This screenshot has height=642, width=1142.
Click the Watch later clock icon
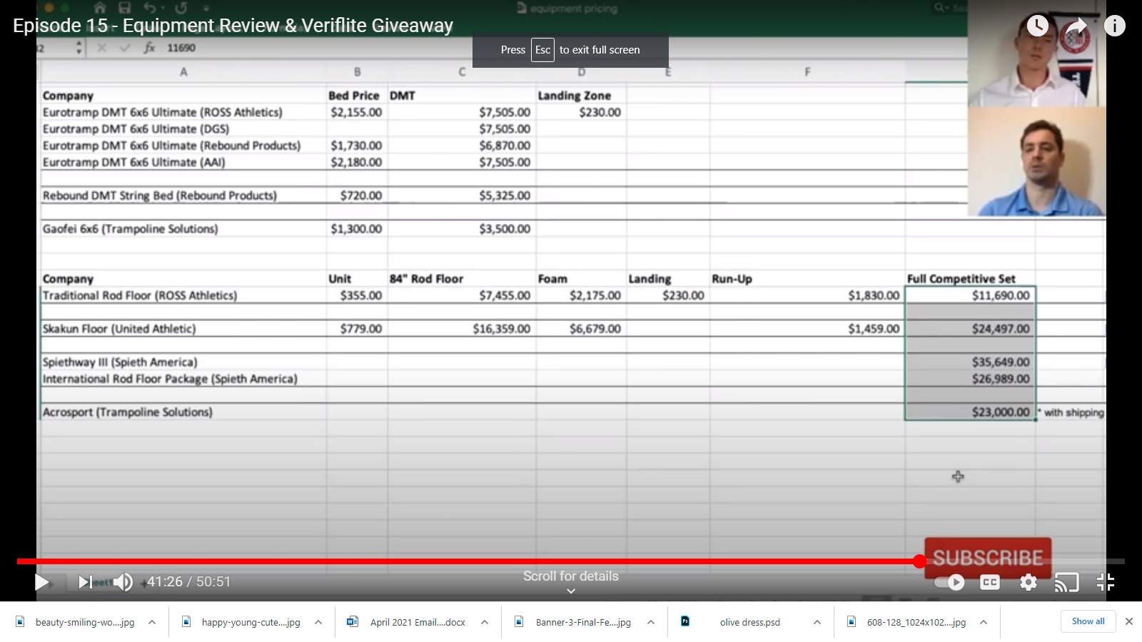pos(1038,26)
